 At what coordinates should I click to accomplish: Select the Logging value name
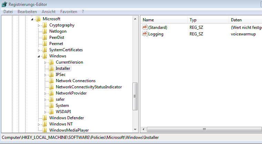(156, 34)
